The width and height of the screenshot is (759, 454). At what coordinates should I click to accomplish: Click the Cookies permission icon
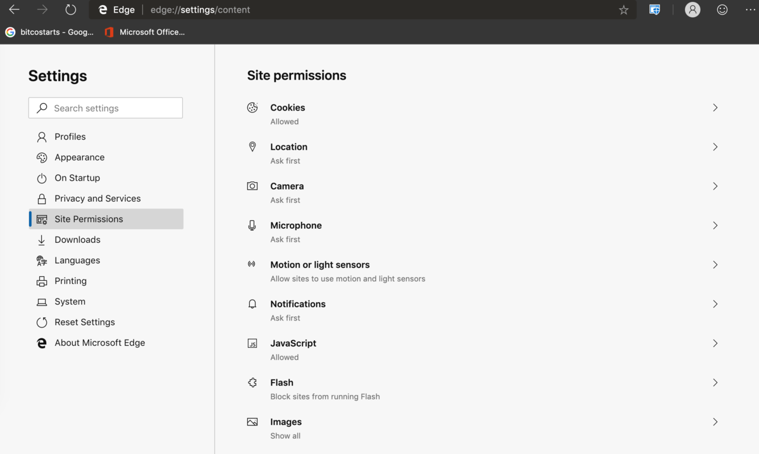tap(252, 107)
